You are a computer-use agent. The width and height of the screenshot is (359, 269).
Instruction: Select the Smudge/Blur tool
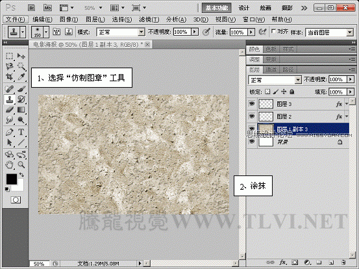(9, 120)
